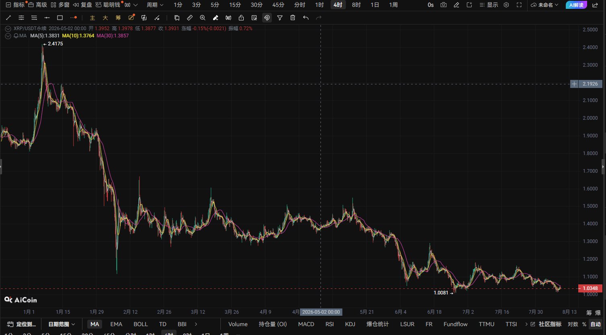Open the 聪明钱 smart money feature

point(108,5)
